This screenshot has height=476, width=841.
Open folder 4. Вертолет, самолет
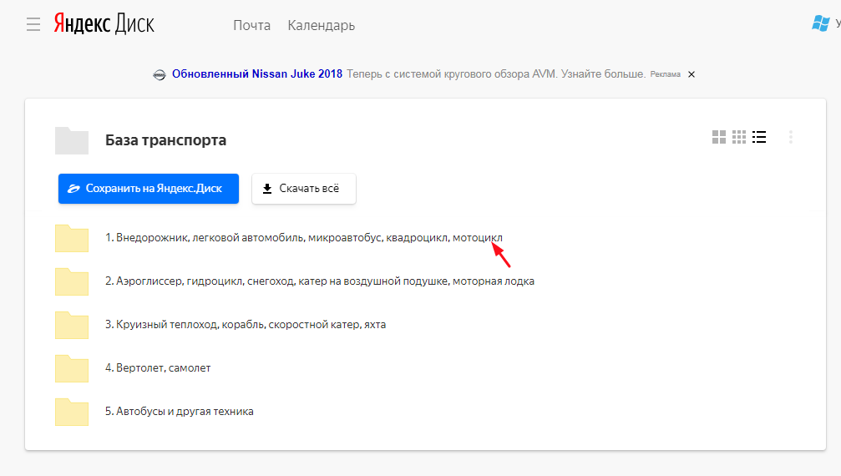click(x=158, y=368)
